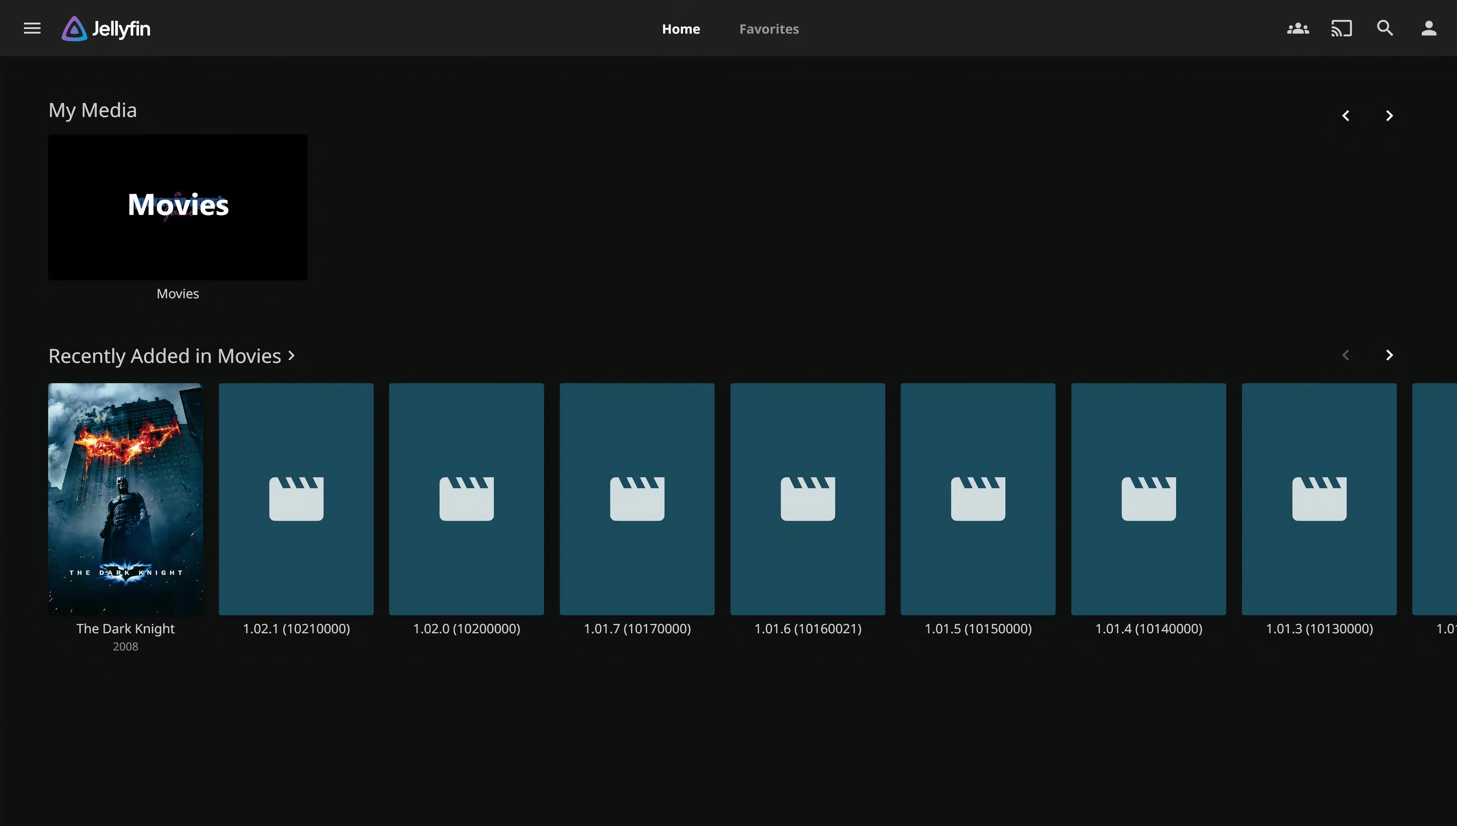Screen dimensions: 1457x826
Task: Open the search magnifier icon
Action: tap(1385, 28)
